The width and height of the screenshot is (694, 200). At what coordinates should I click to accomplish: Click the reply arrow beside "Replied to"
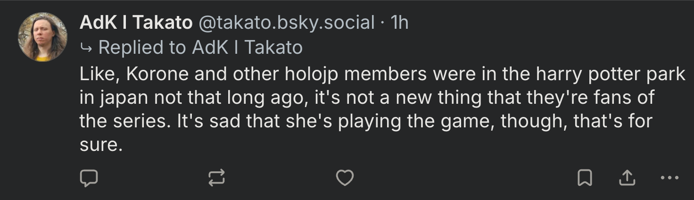(86, 47)
